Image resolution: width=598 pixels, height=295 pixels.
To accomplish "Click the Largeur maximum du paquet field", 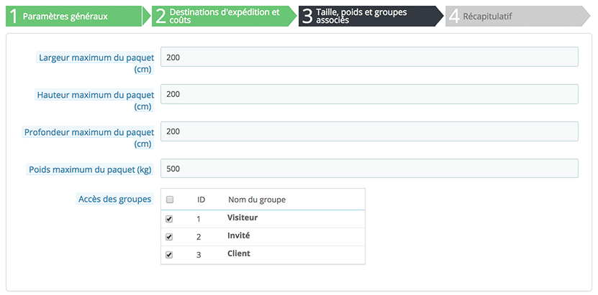I will point(369,57).
